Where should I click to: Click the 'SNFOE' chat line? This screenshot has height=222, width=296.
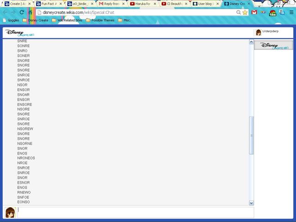pos(23,197)
